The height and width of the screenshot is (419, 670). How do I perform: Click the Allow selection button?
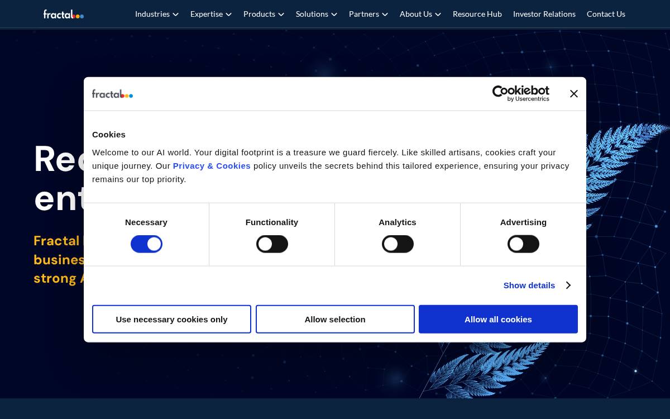335,319
